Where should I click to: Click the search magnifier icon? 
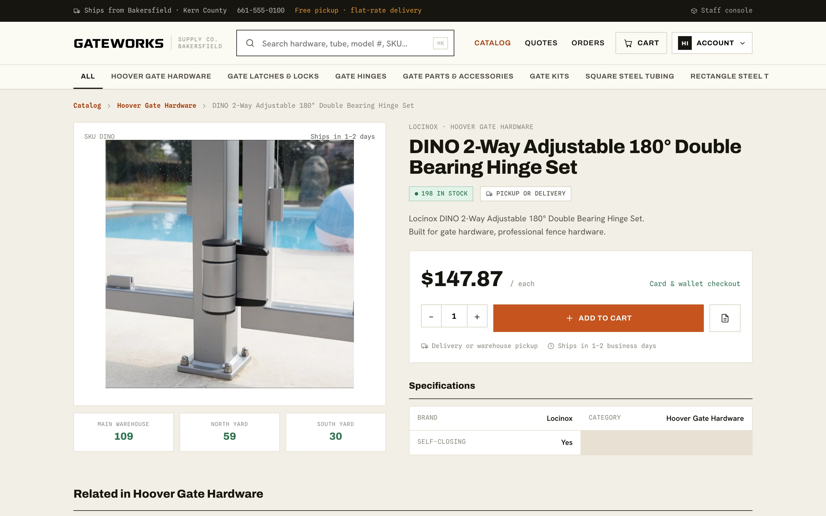(x=250, y=43)
